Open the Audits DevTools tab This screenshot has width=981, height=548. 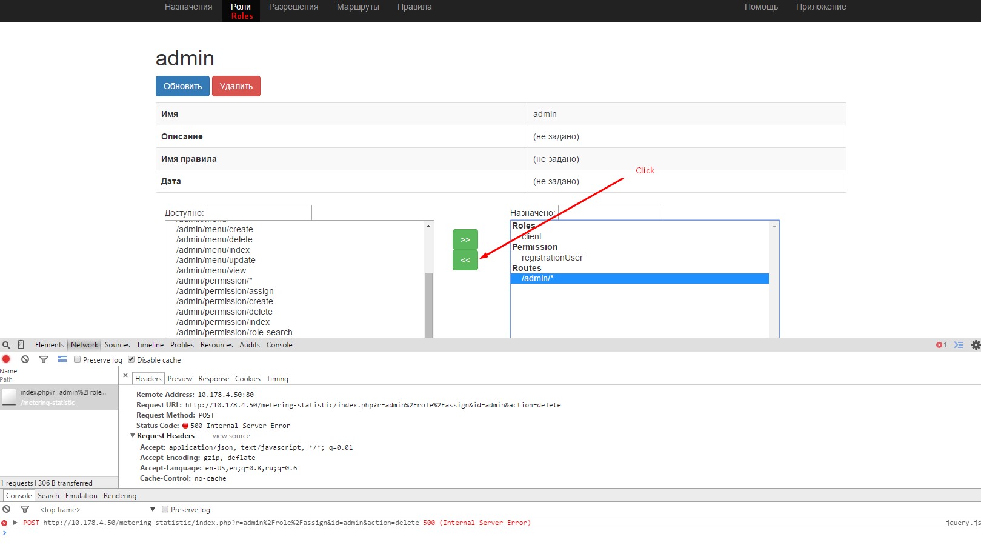pyautogui.click(x=250, y=345)
